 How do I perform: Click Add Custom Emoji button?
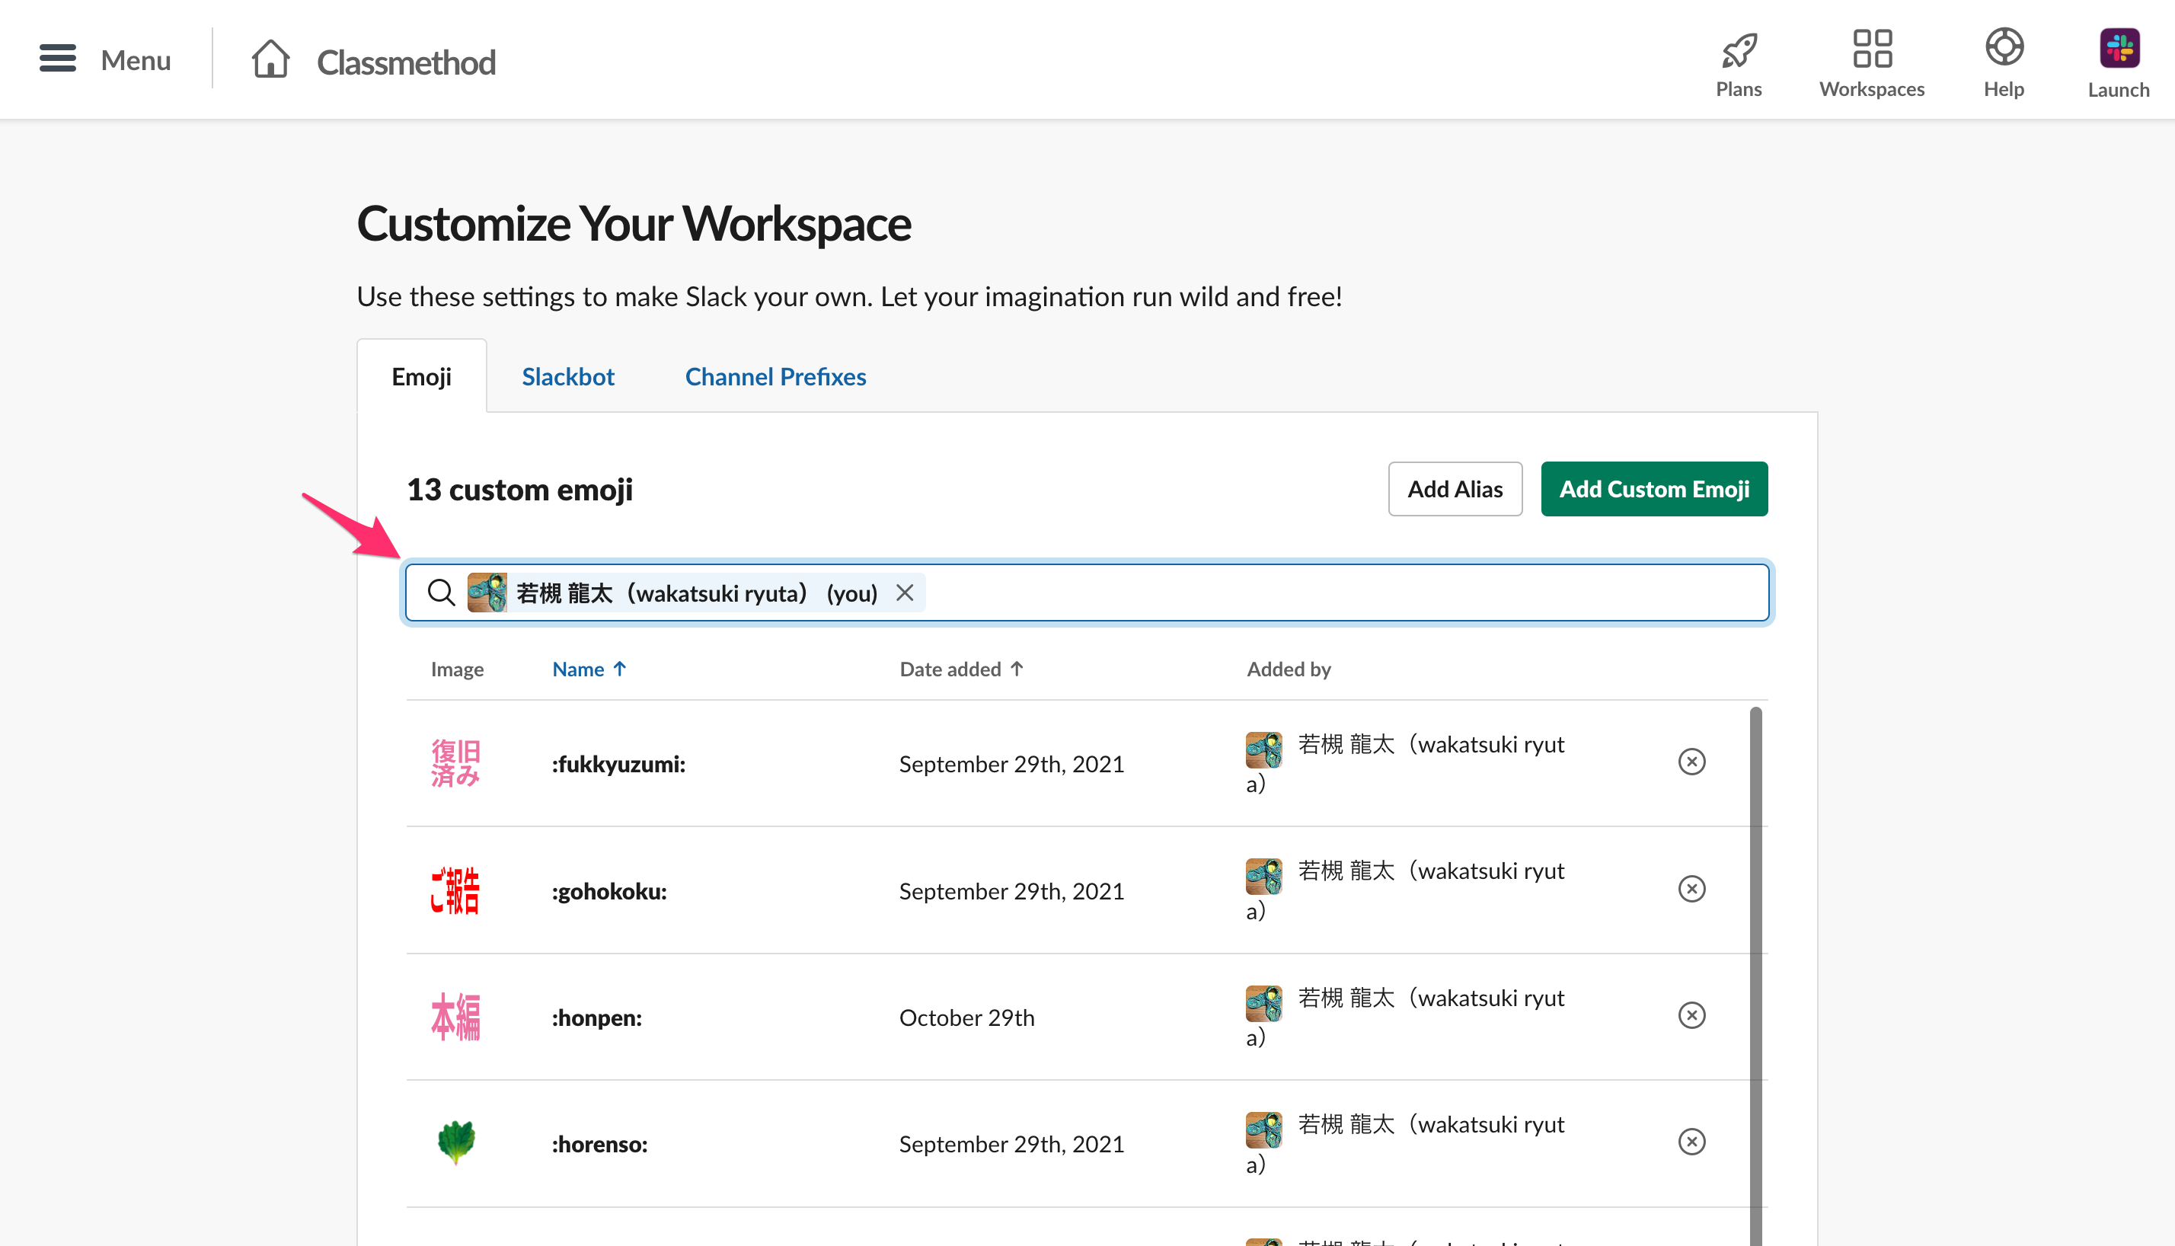1654,489
